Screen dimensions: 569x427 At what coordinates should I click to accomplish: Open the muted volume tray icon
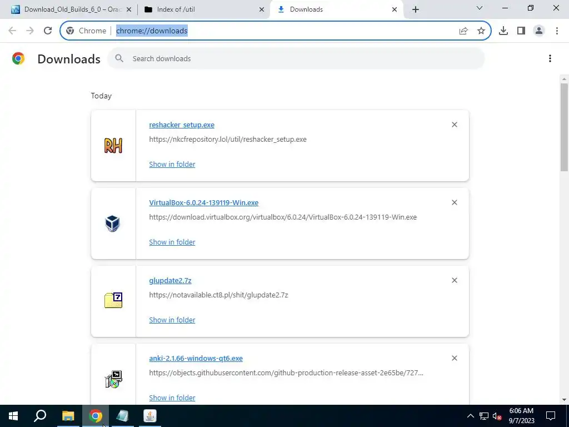coord(497,416)
